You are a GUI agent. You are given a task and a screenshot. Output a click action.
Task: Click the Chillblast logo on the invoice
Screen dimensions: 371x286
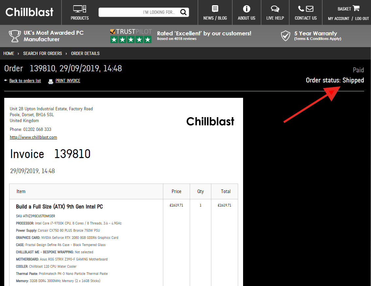[x=210, y=121]
